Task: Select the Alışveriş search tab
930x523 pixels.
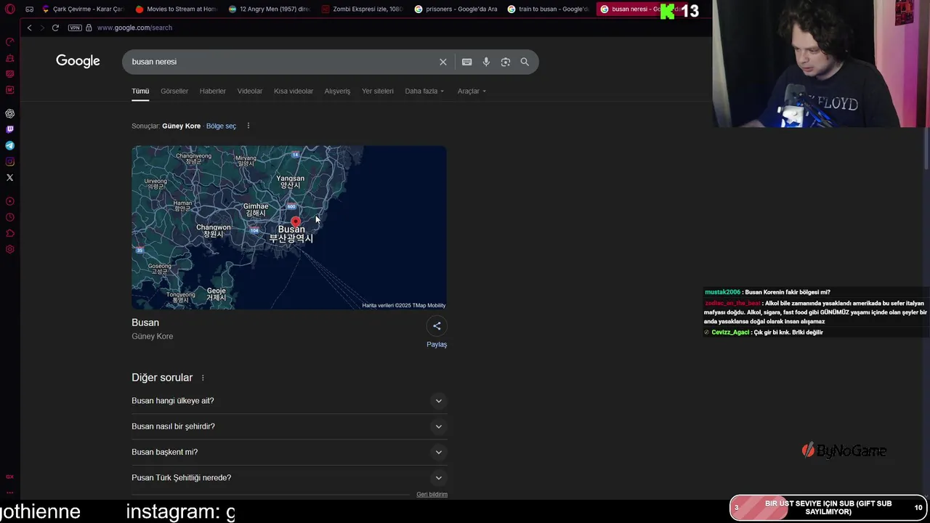Action: [337, 91]
